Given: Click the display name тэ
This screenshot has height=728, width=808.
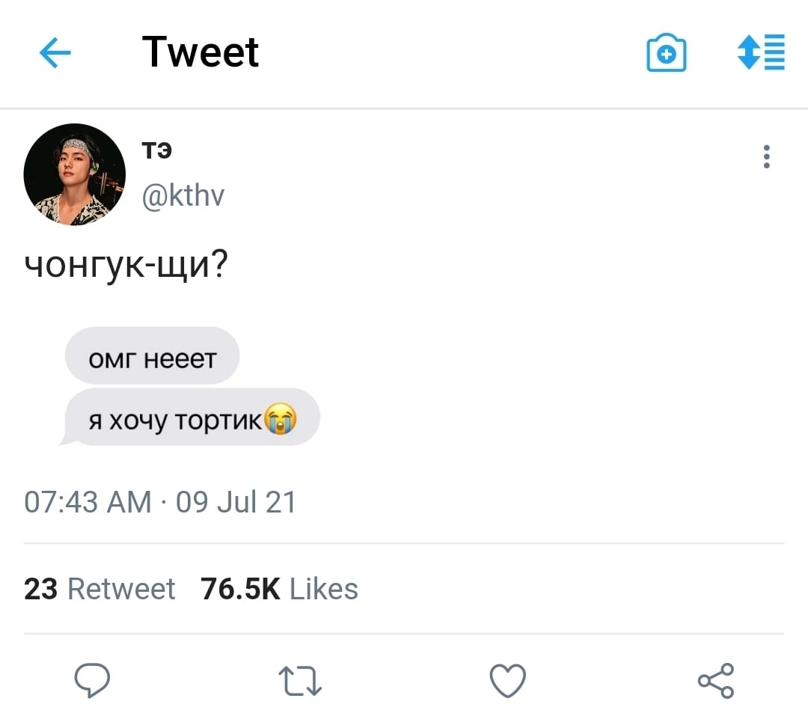Looking at the screenshot, I should [157, 151].
